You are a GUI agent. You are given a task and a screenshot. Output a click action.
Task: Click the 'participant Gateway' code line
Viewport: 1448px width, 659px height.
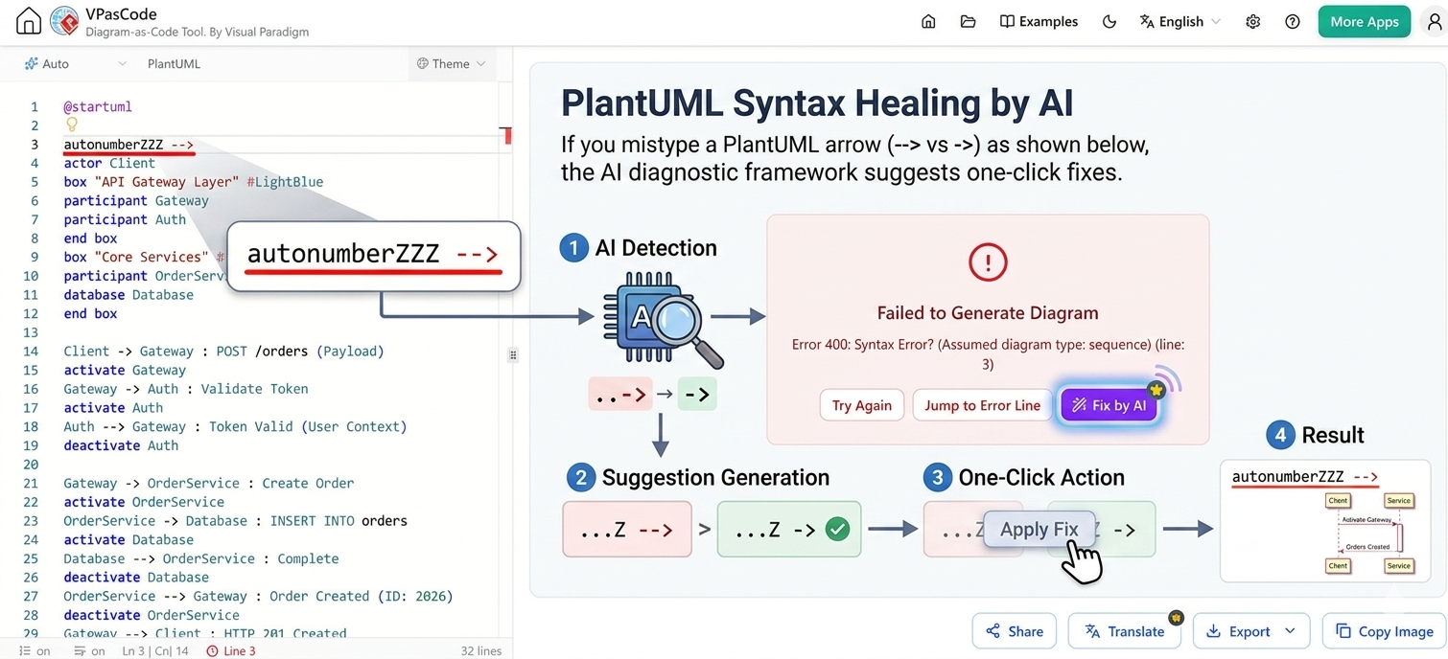tap(136, 200)
